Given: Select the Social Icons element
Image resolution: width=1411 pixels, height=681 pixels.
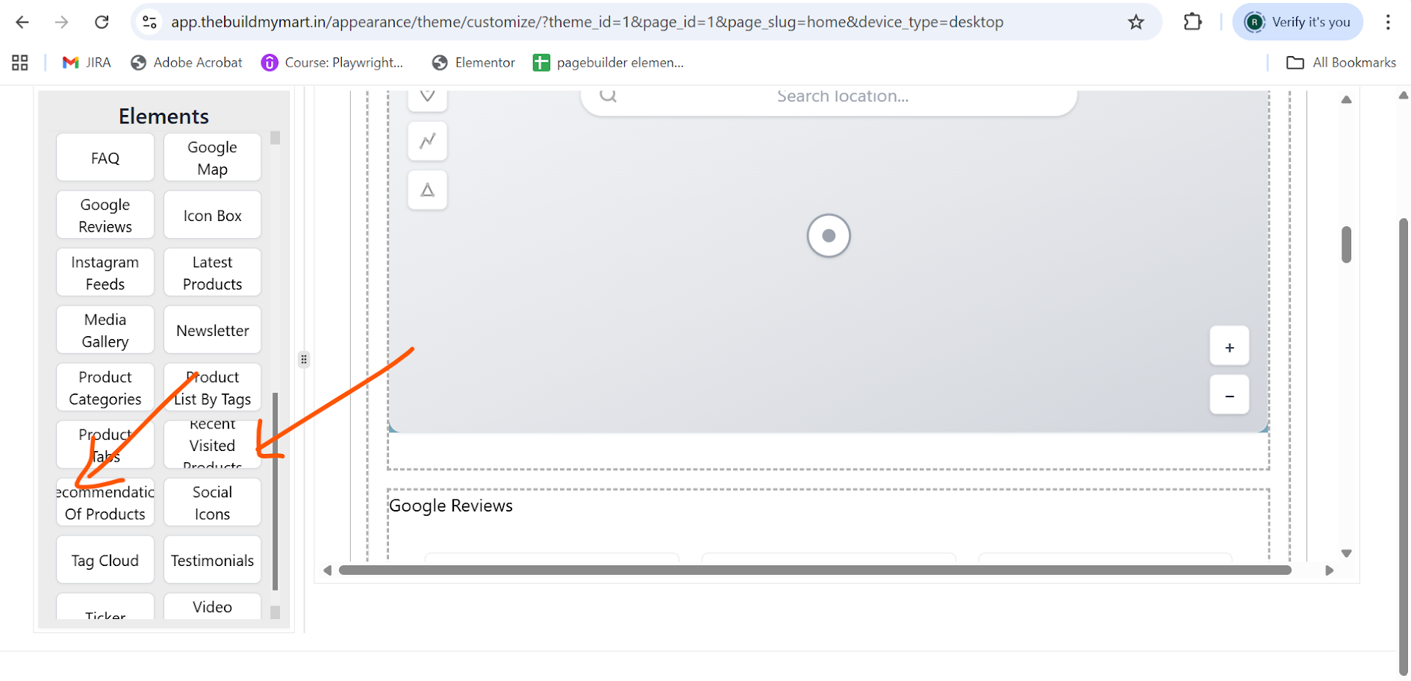Looking at the screenshot, I should [x=213, y=503].
